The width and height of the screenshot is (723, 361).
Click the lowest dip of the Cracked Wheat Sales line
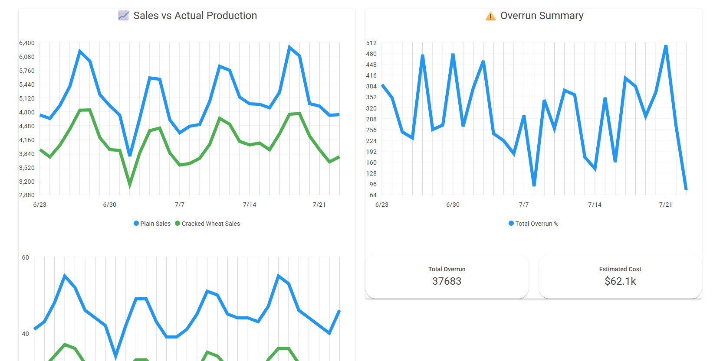pyautogui.click(x=130, y=185)
